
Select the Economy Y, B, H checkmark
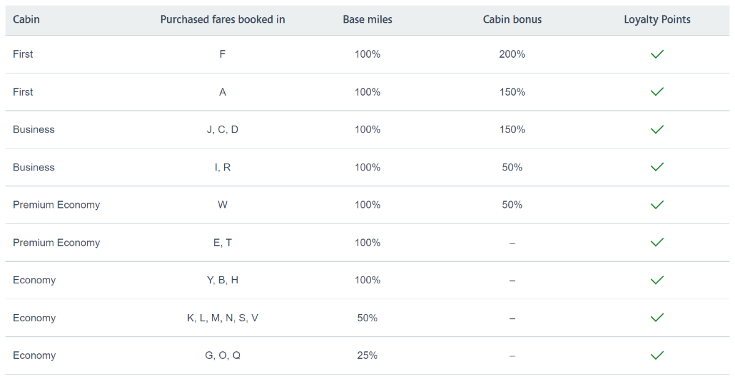pos(657,280)
